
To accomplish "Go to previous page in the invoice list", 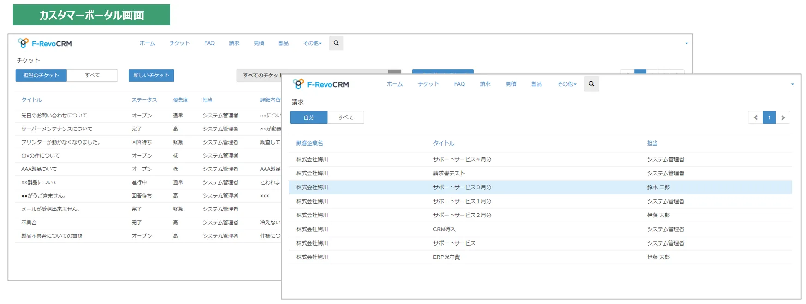I will point(755,117).
